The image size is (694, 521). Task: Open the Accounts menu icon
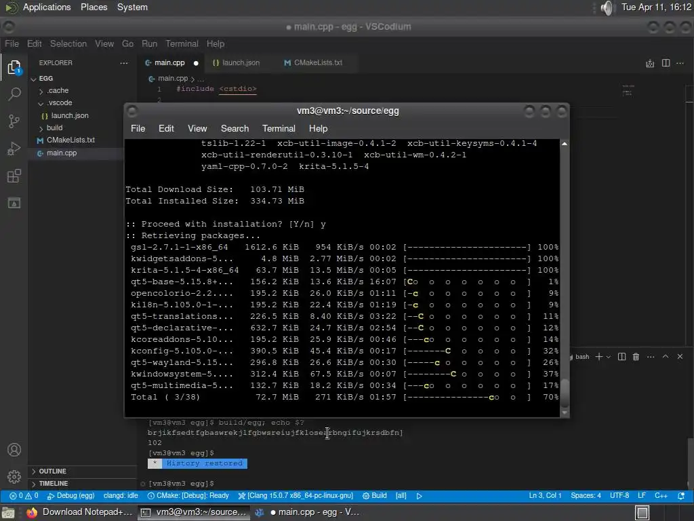pyautogui.click(x=14, y=450)
